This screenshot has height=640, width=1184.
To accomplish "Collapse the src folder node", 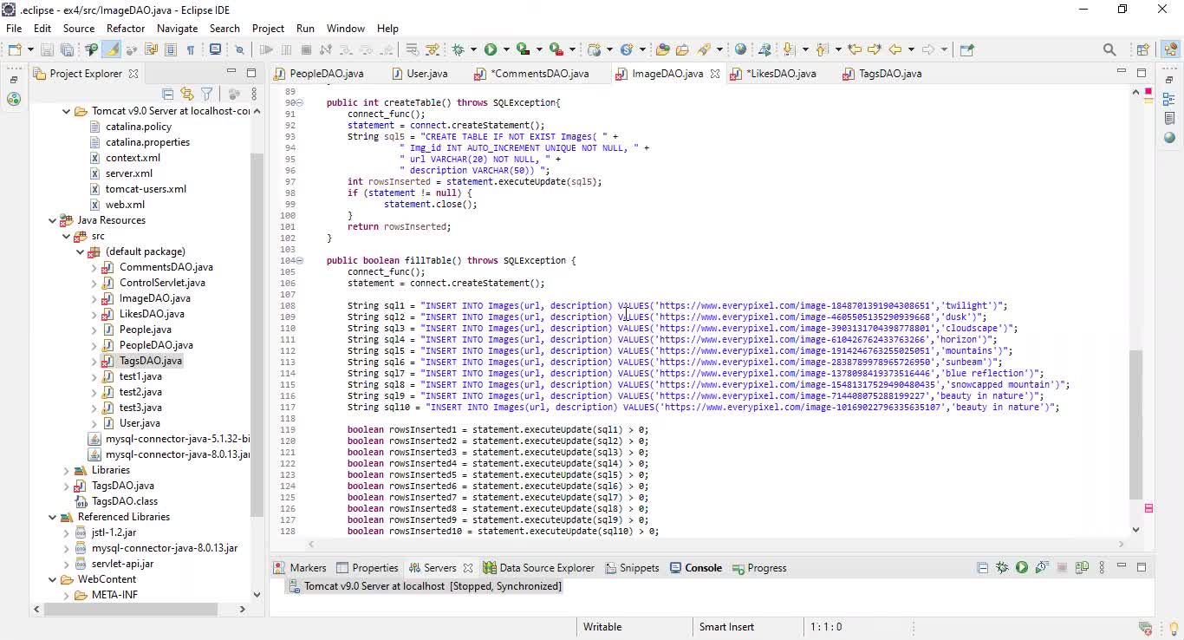I will coord(66,236).
